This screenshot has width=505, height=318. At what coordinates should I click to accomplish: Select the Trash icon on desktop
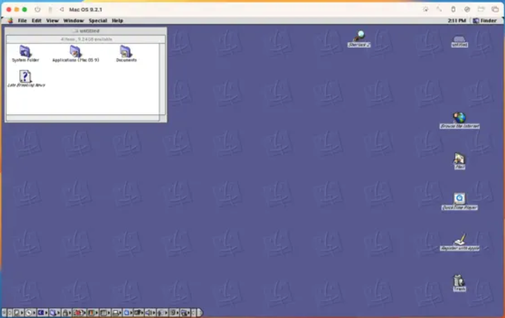[459, 280]
